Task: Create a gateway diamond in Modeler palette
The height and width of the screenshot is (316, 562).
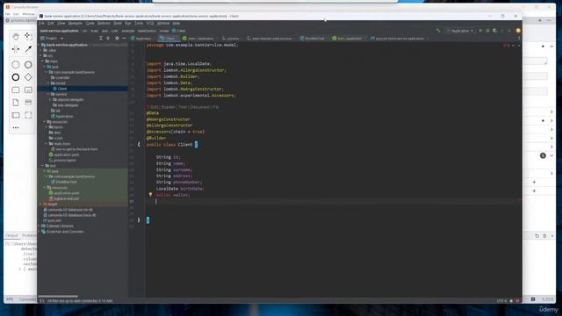Action: [28, 77]
